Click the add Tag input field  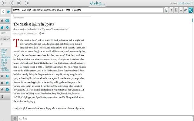coord(105,119)
